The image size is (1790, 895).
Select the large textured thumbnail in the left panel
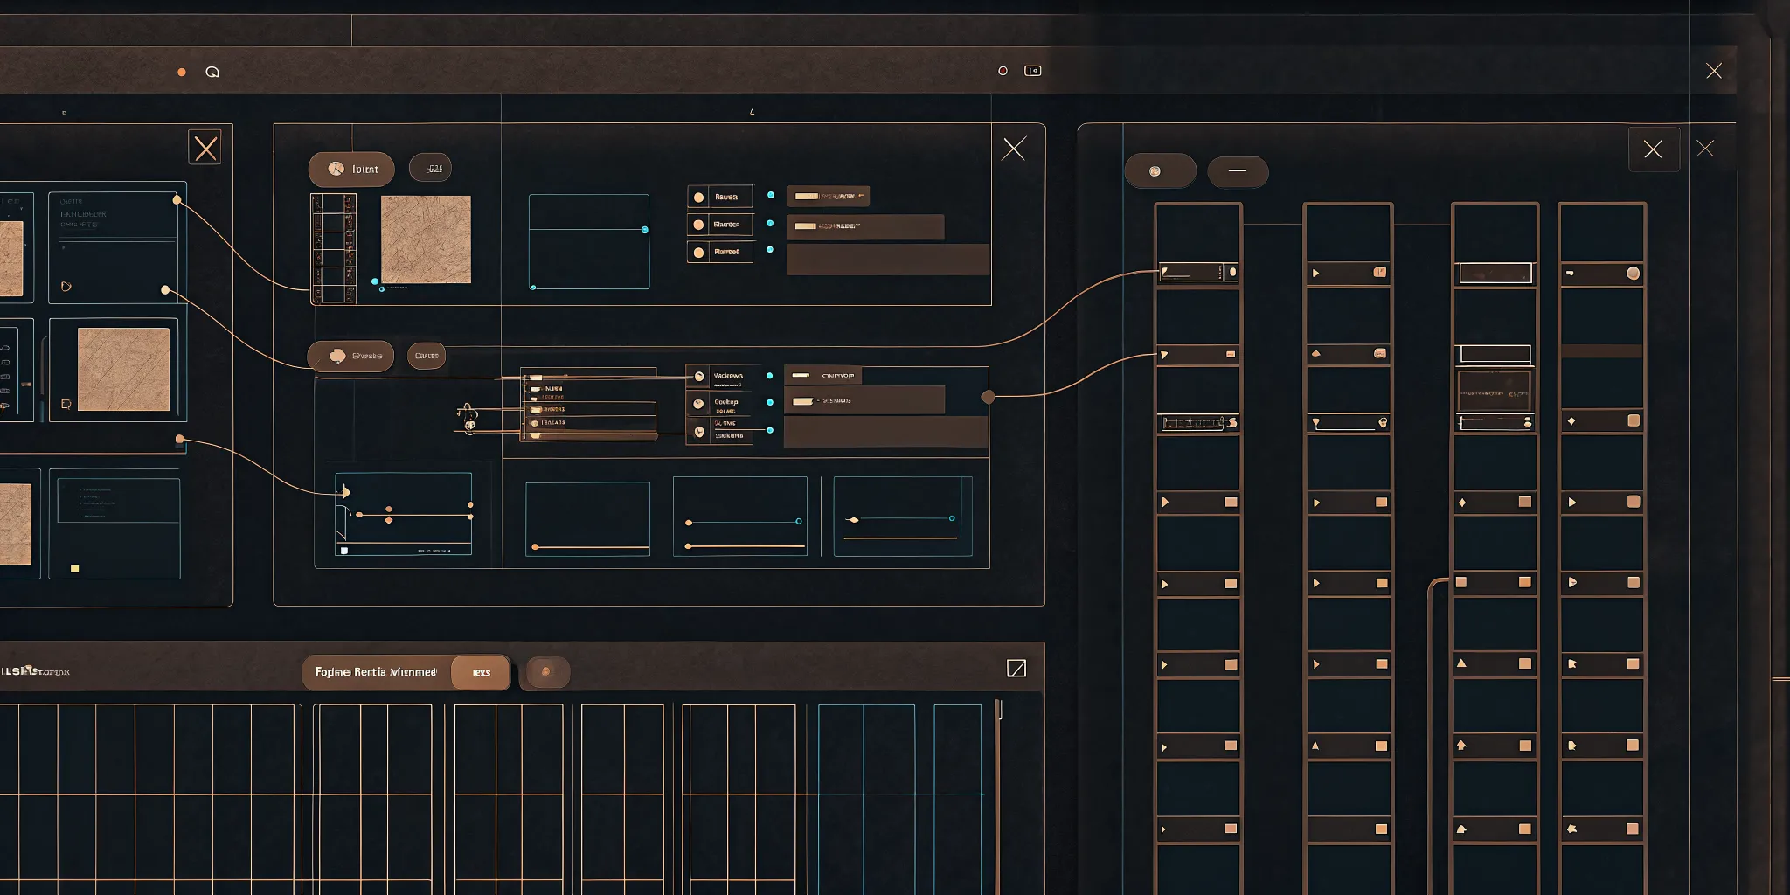pyautogui.click(x=123, y=370)
